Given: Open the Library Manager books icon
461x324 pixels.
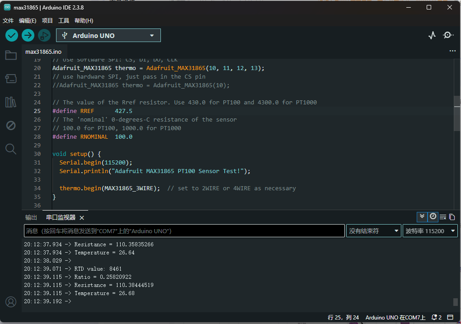Looking at the screenshot, I should click(11, 102).
